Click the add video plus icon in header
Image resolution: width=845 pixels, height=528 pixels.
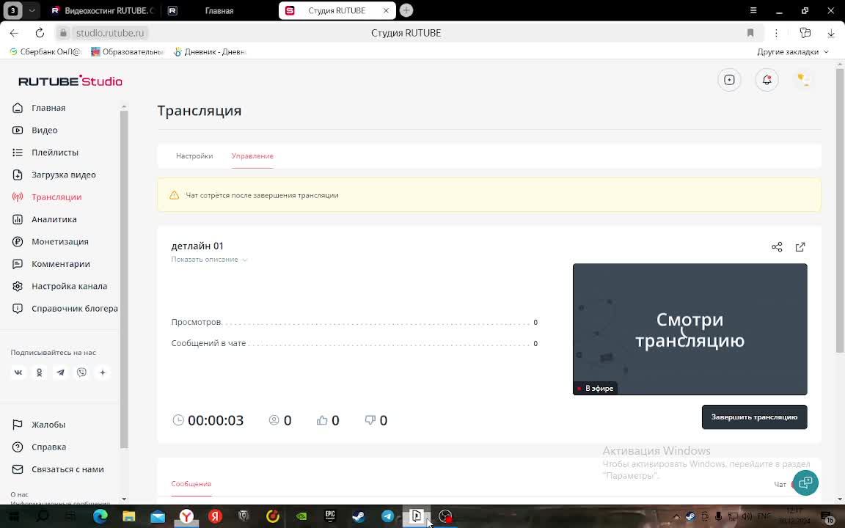coord(729,80)
